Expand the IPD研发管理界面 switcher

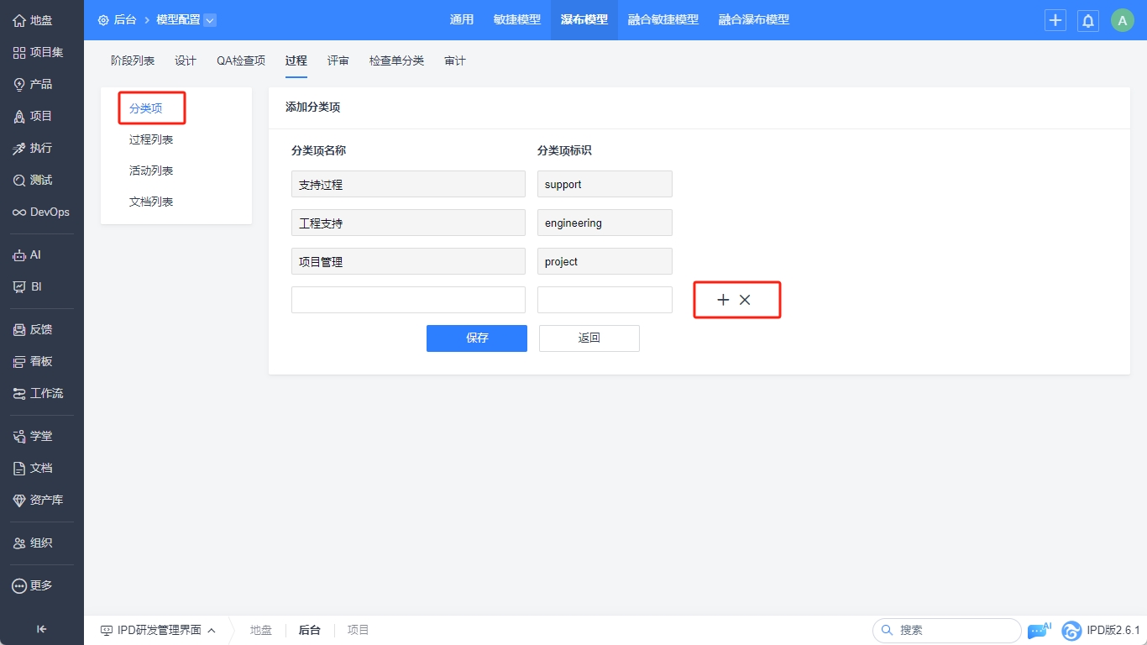(x=158, y=630)
